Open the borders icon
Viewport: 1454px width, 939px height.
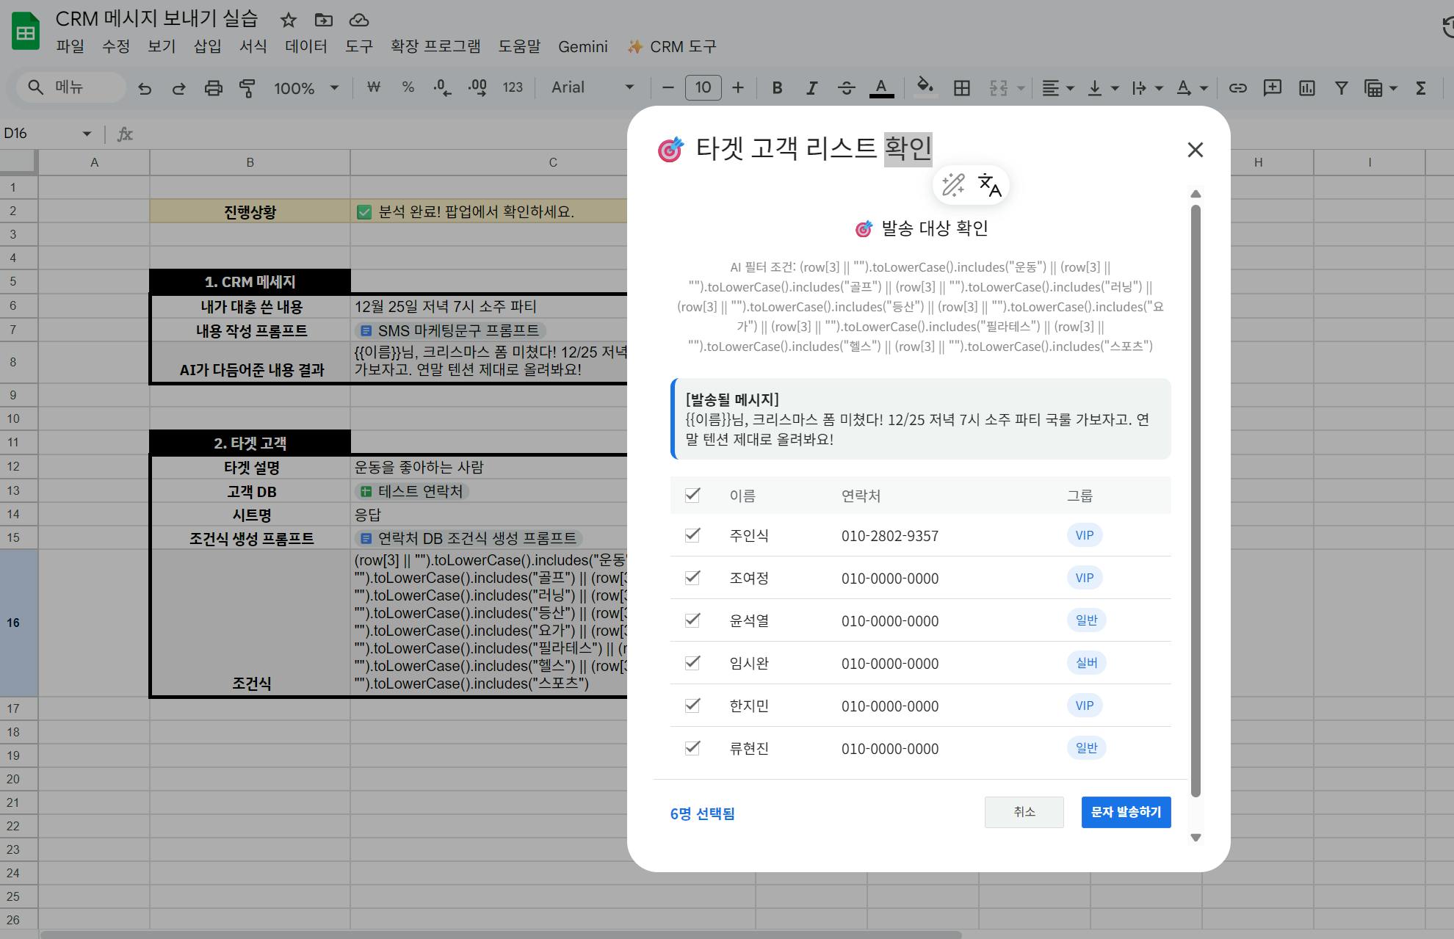point(961,87)
